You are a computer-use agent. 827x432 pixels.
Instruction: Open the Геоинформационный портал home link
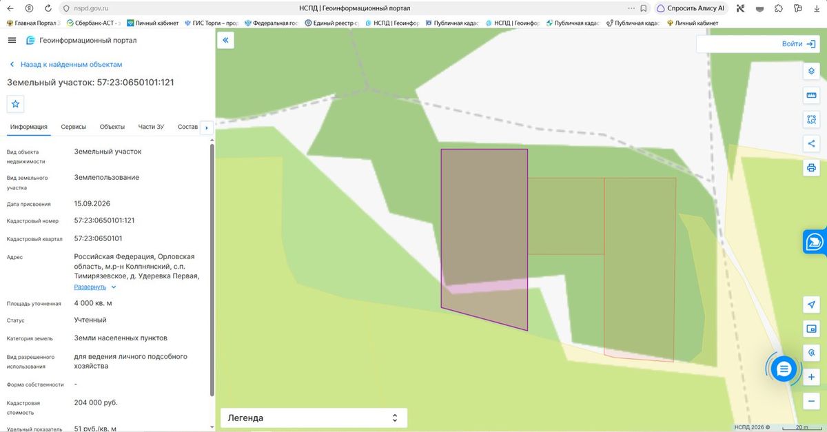tap(81, 40)
